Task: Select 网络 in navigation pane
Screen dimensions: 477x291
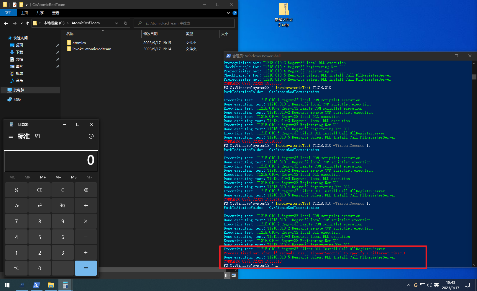Action: [x=17, y=100]
